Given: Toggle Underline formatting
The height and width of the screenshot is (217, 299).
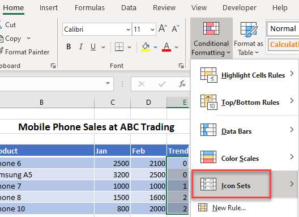Looking at the screenshot, I should (93, 47).
